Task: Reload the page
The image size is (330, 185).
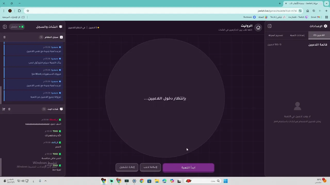Action: 314,11
